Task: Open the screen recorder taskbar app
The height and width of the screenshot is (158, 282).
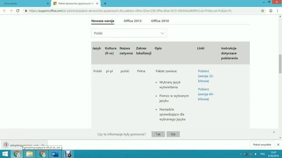Action: (68, 154)
